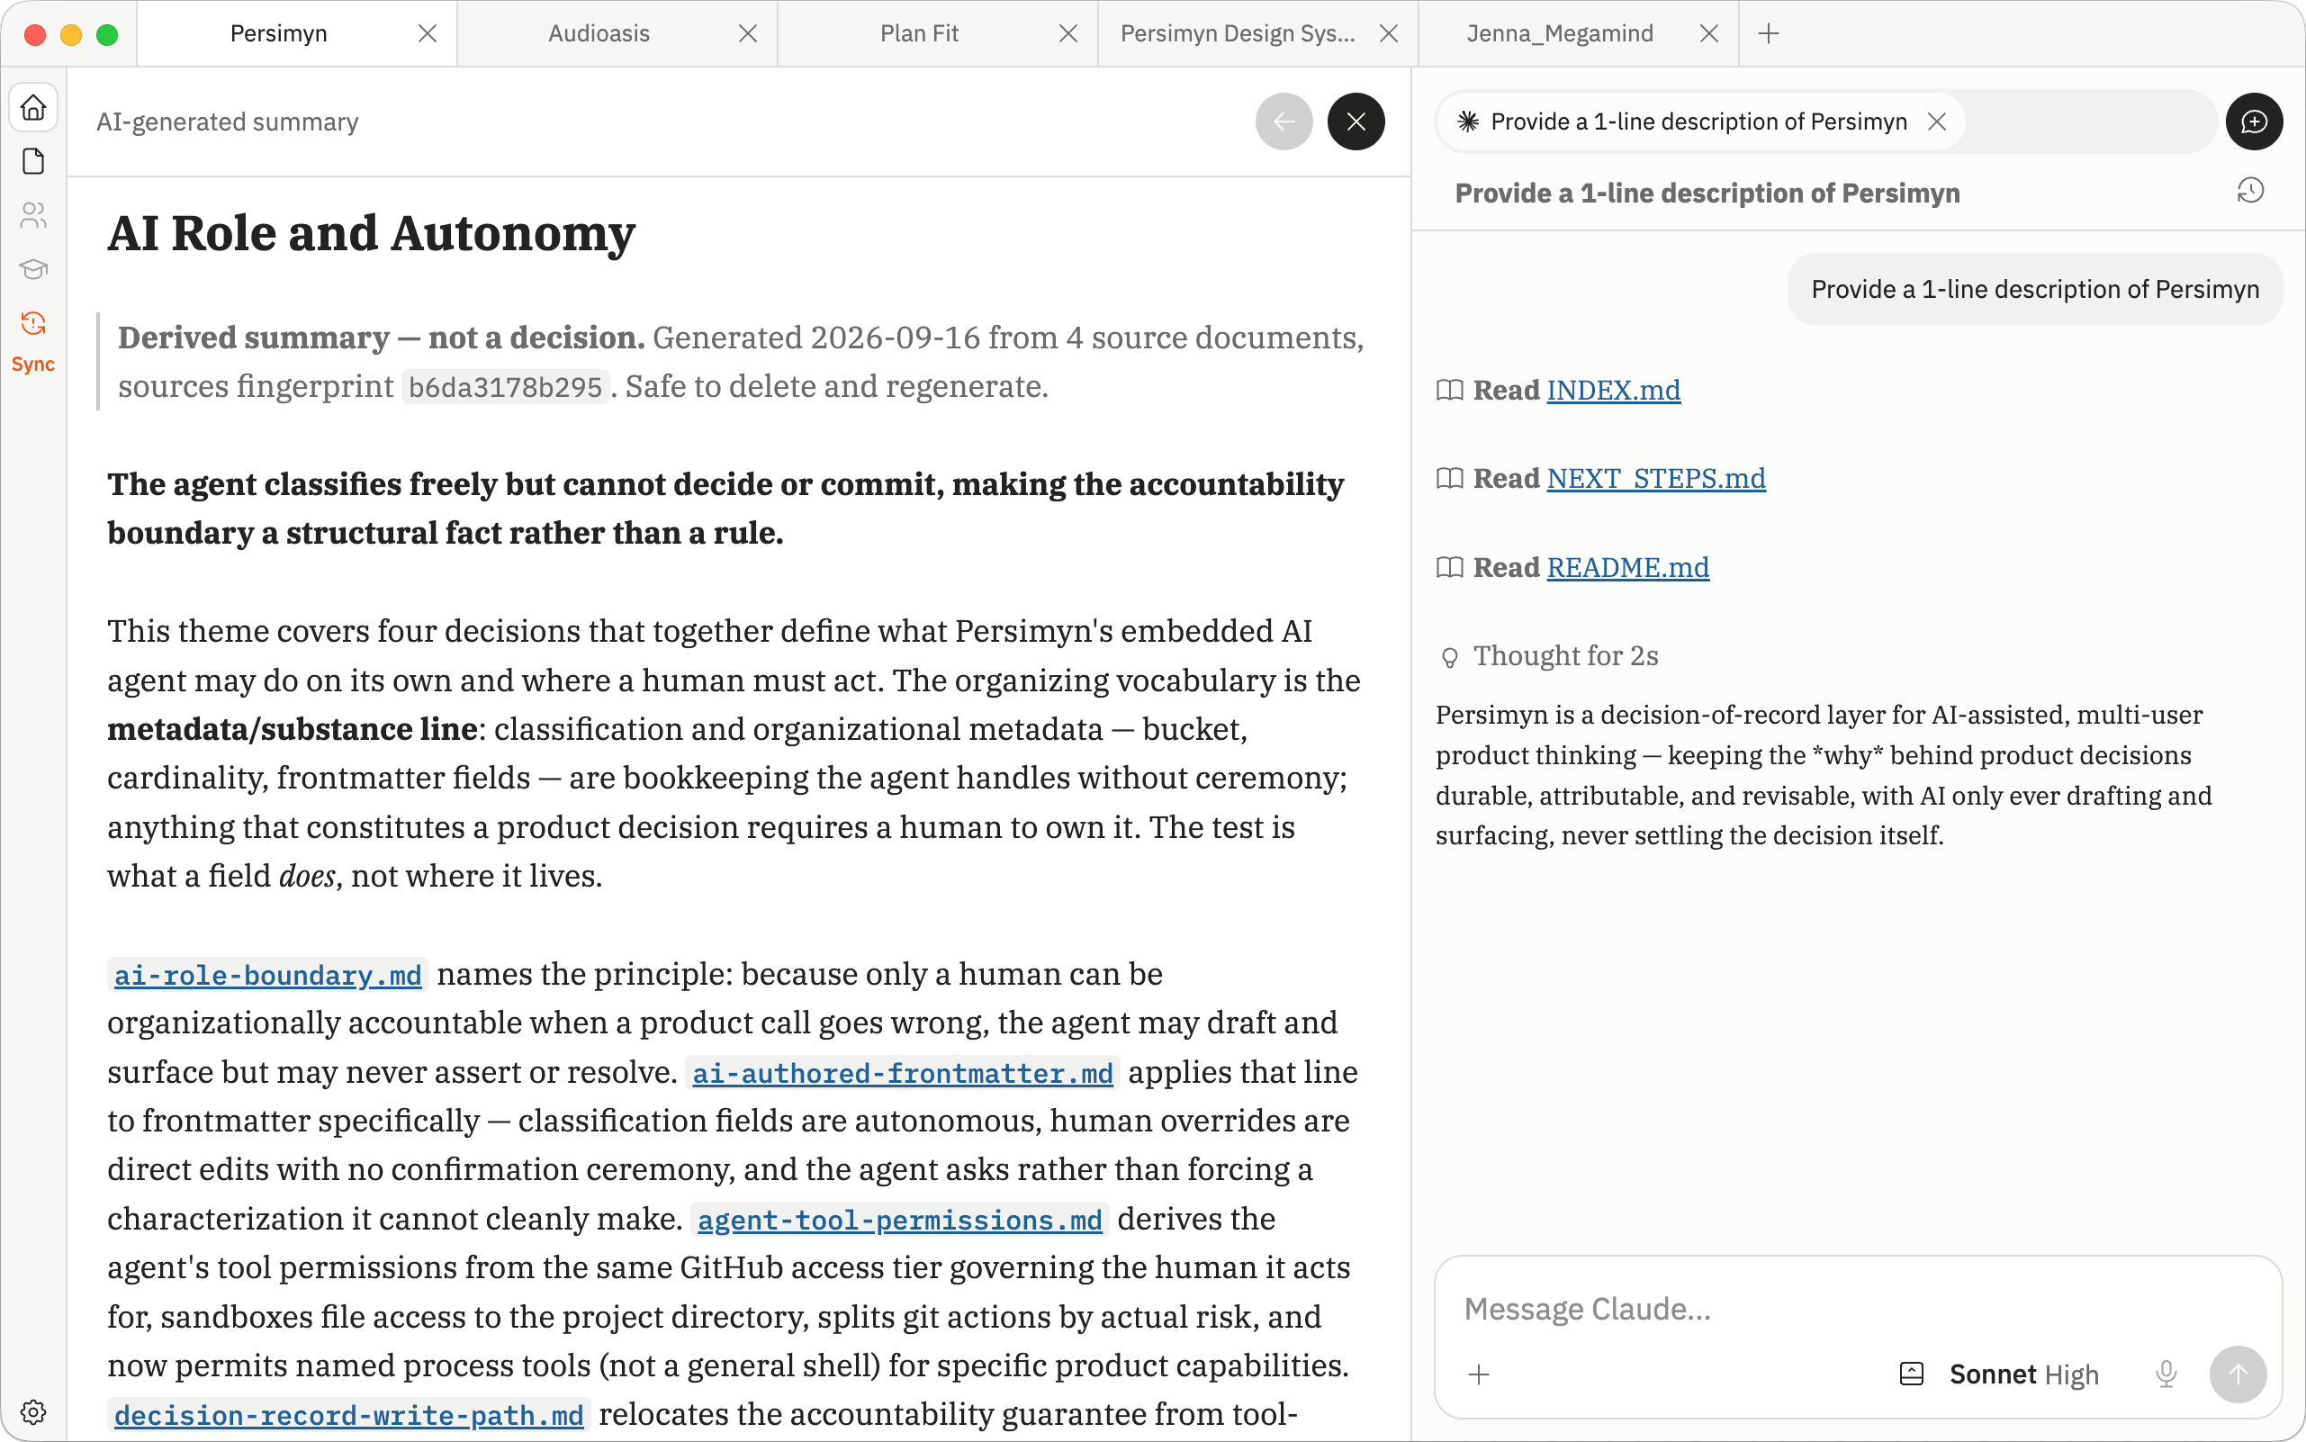The width and height of the screenshot is (2306, 1442).
Task: Open the people icon in sidebar
Action: 33,215
